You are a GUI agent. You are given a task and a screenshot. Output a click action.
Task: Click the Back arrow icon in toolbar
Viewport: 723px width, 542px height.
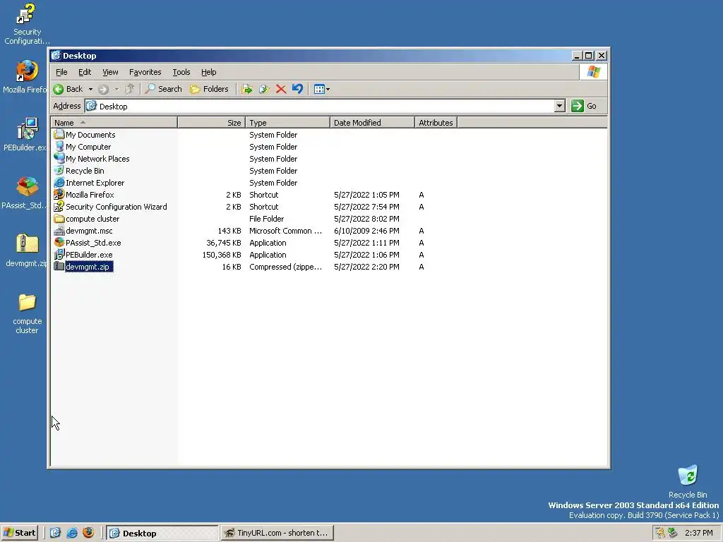click(x=59, y=89)
